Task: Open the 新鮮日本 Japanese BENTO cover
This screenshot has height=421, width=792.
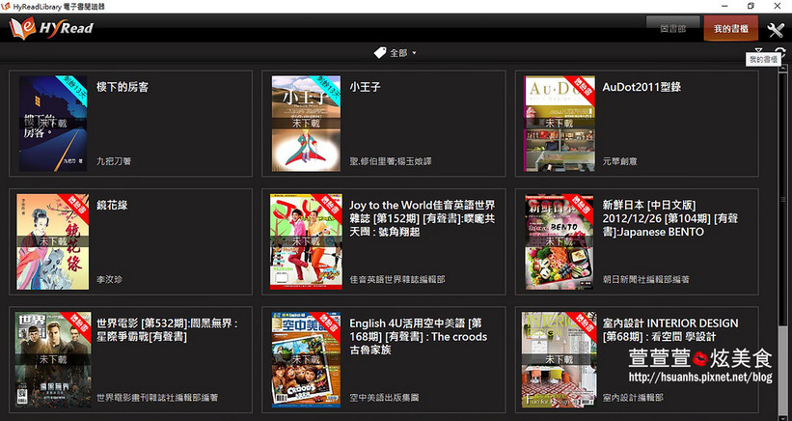Action: pos(553,240)
